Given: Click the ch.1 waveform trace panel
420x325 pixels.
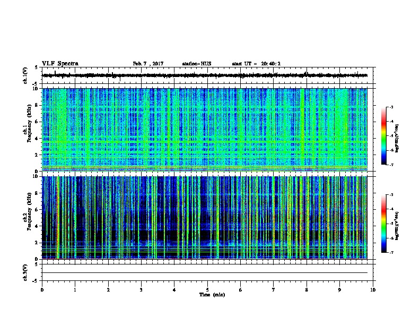Looking at the screenshot, I should (x=207, y=75).
